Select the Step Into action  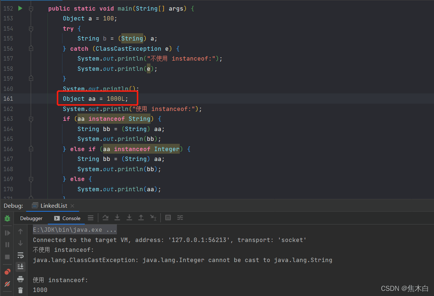tap(117, 218)
